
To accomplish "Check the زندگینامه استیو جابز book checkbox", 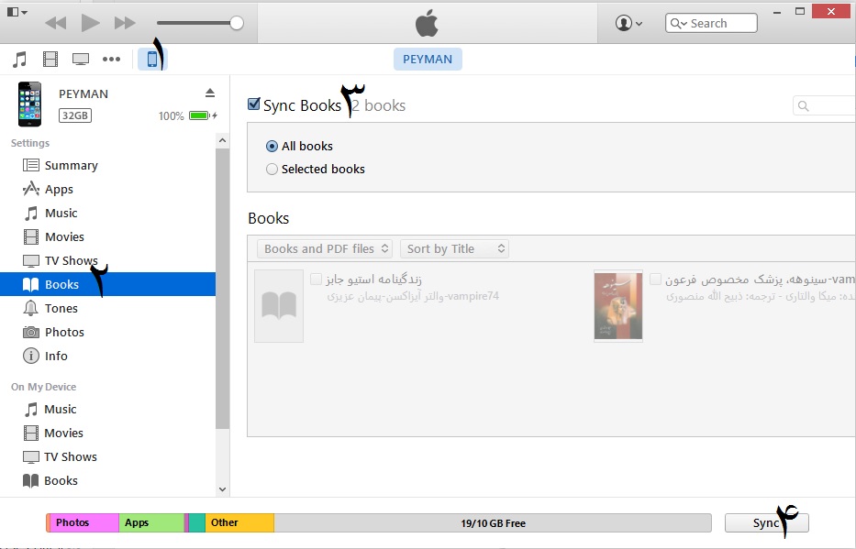I will pos(316,280).
